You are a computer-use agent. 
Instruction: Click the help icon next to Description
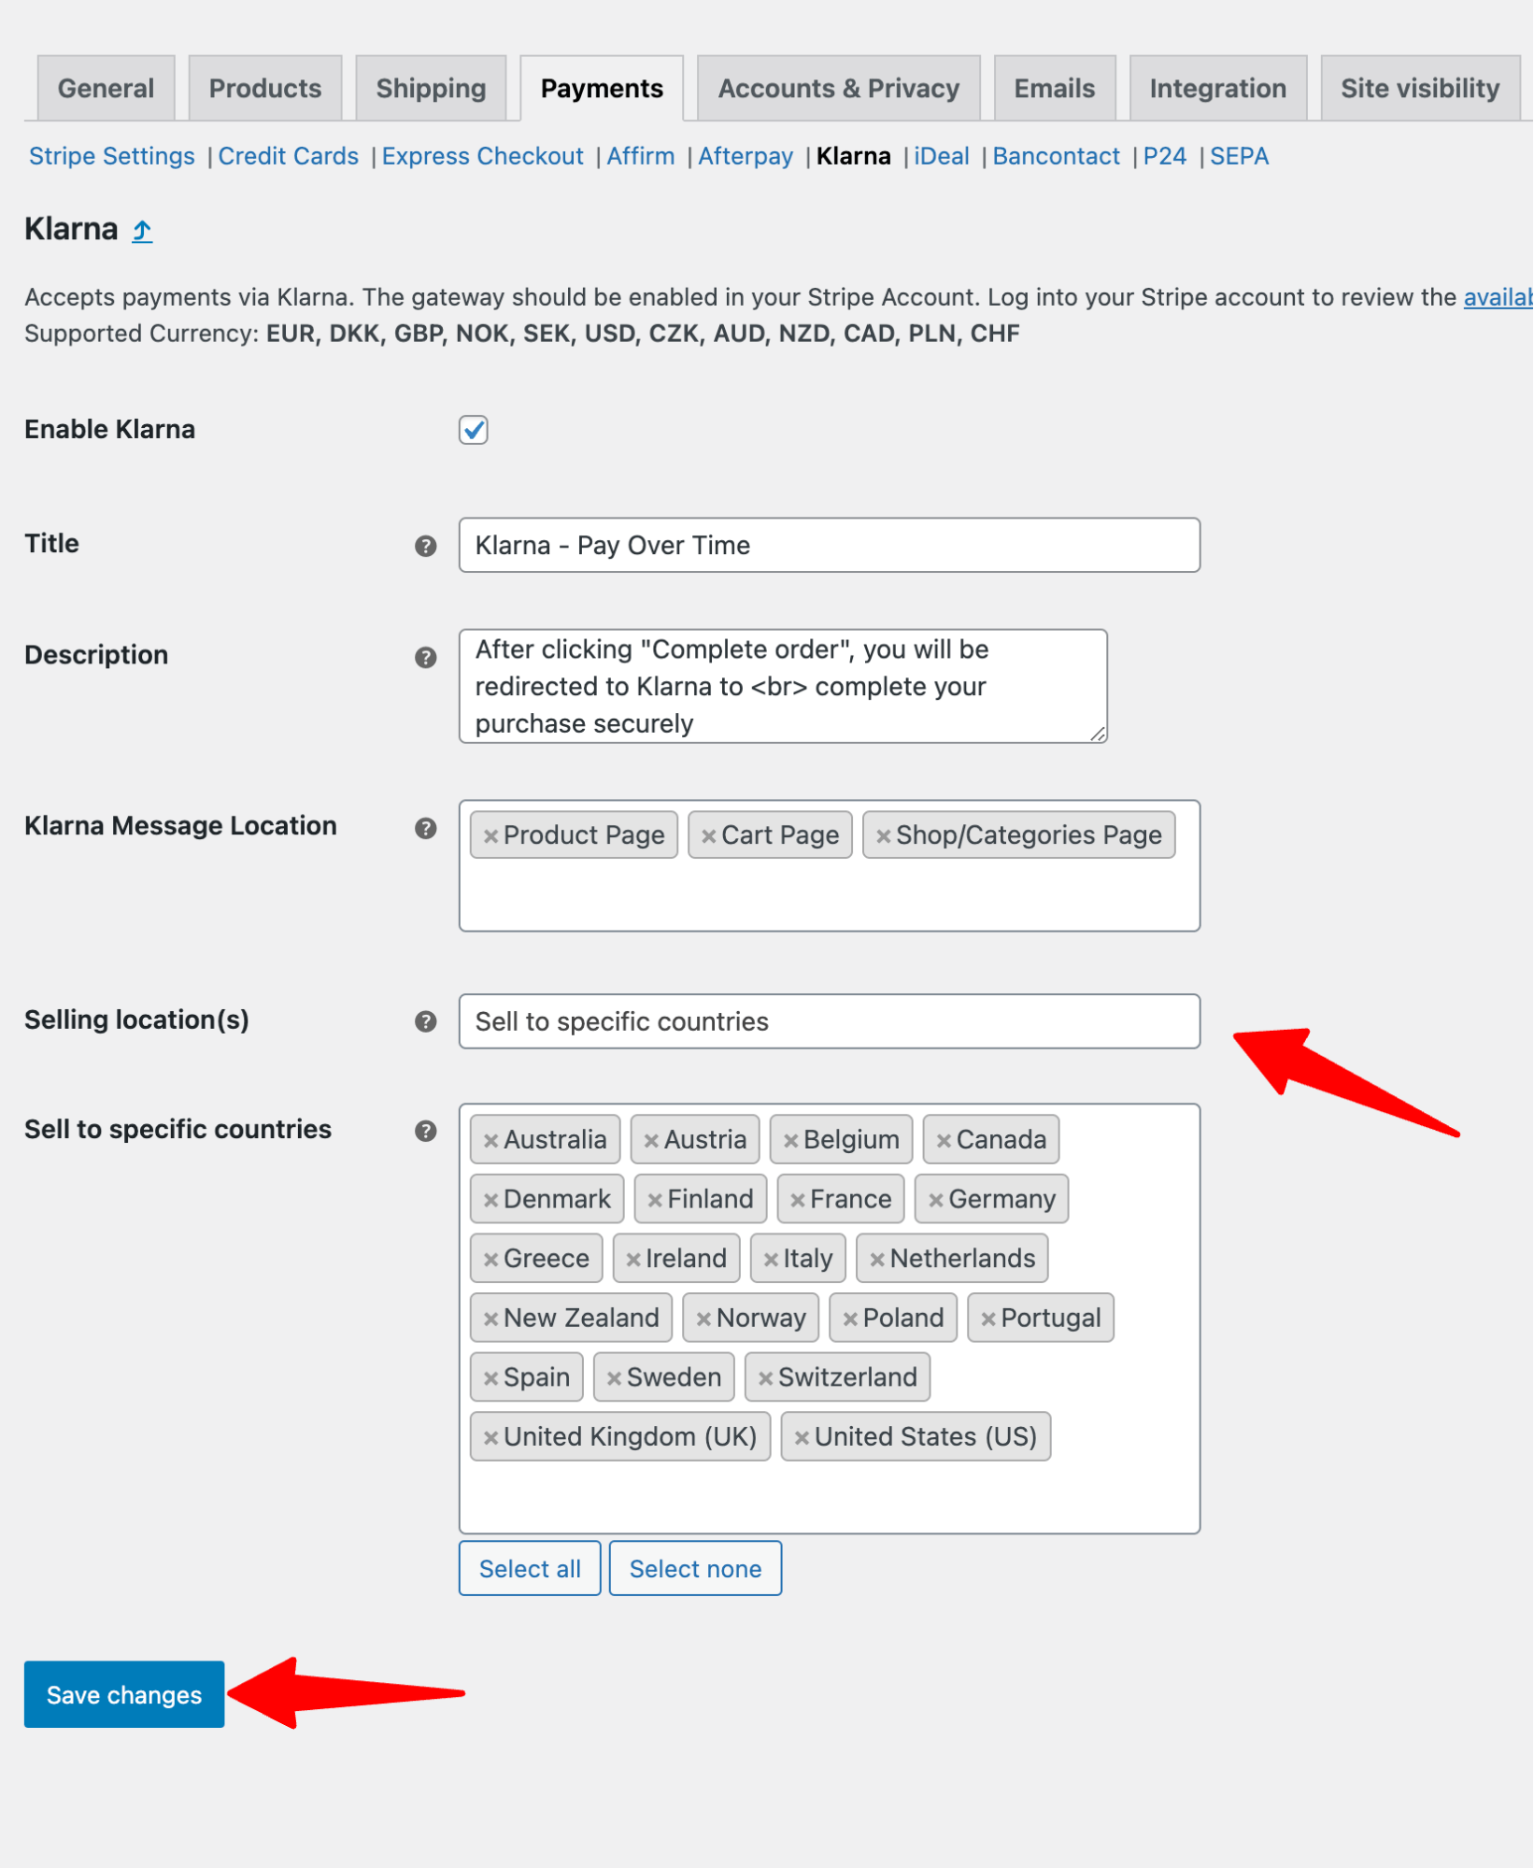426,657
